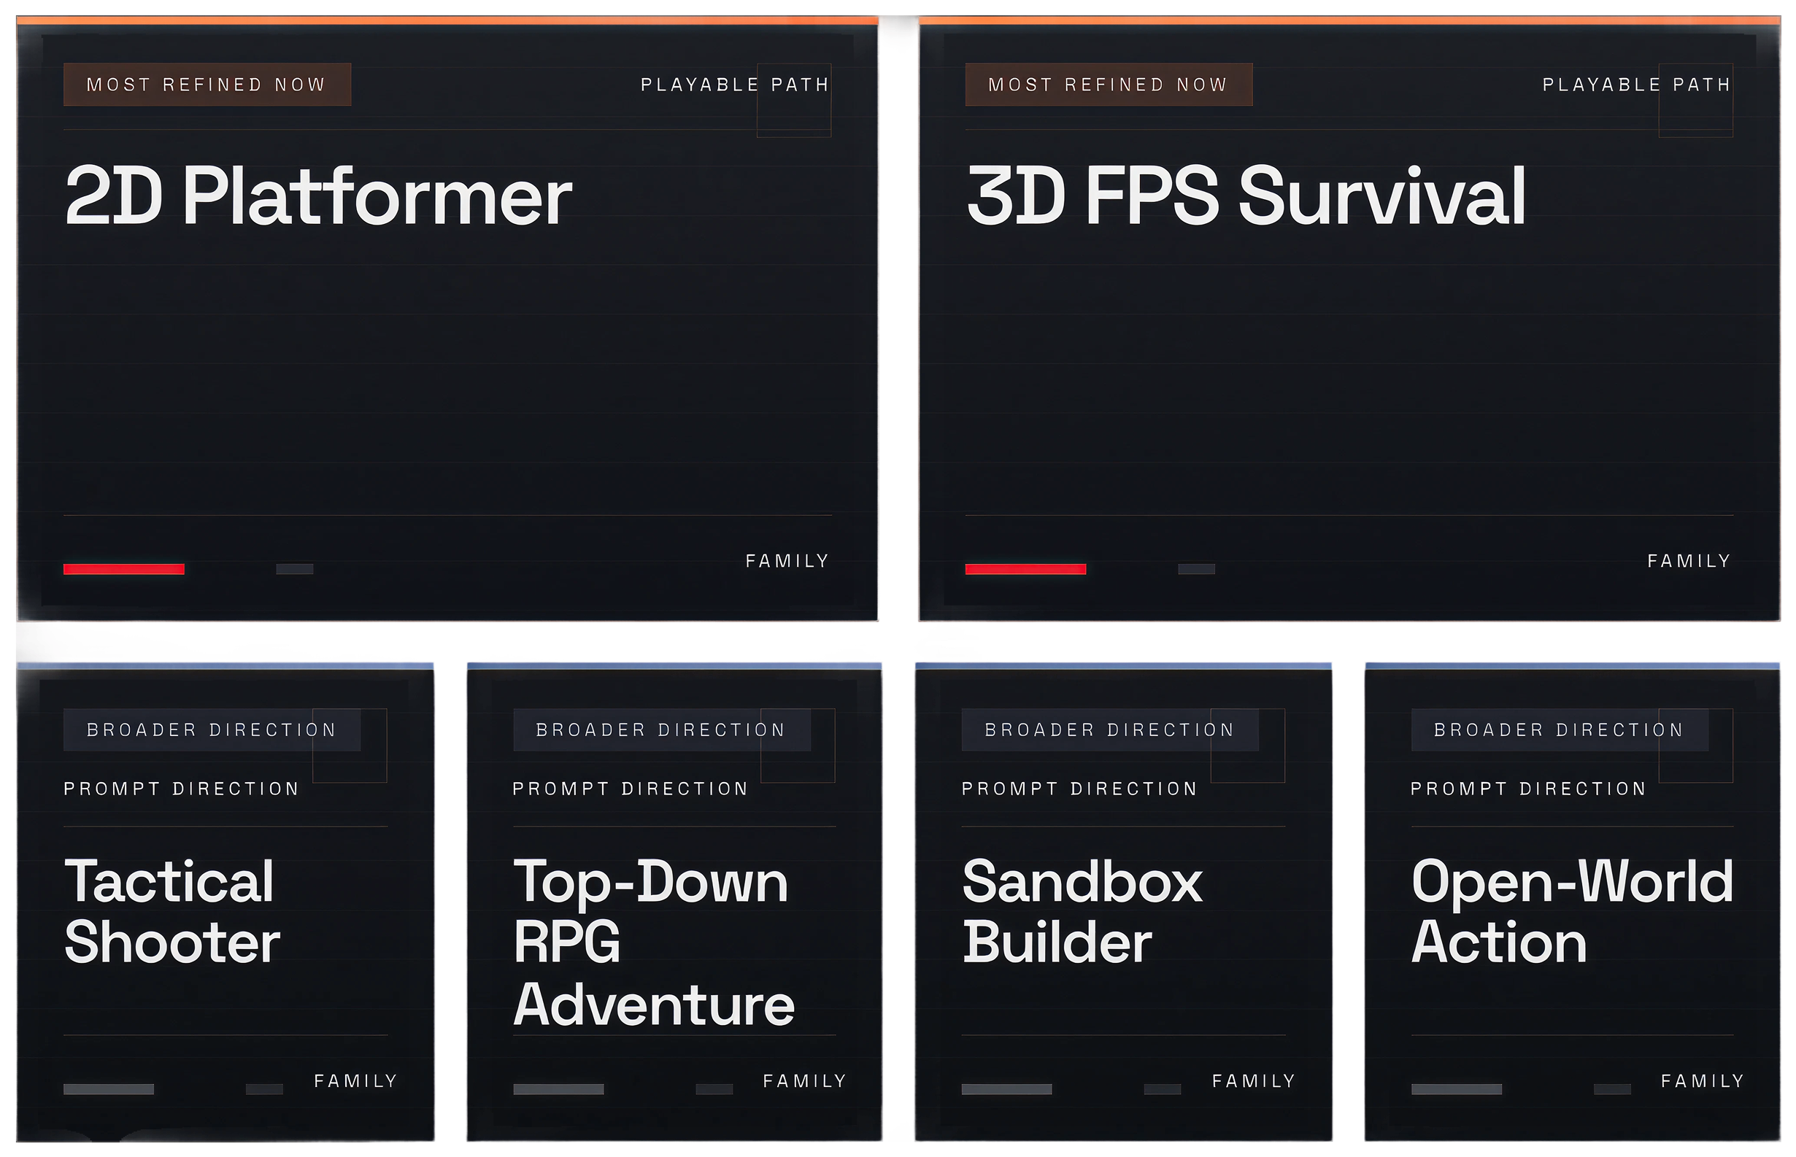Image resolution: width=1796 pixels, height=1157 pixels.
Task: Choose the Sandbox Builder title
Action: [x=1082, y=911]
